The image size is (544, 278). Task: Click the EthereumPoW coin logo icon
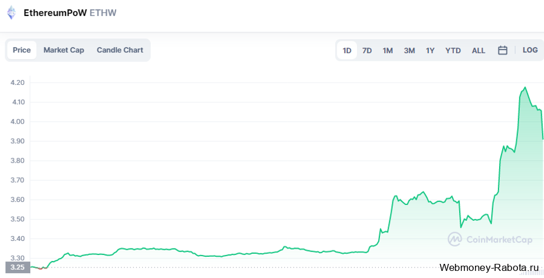click(x=12, y=13)
